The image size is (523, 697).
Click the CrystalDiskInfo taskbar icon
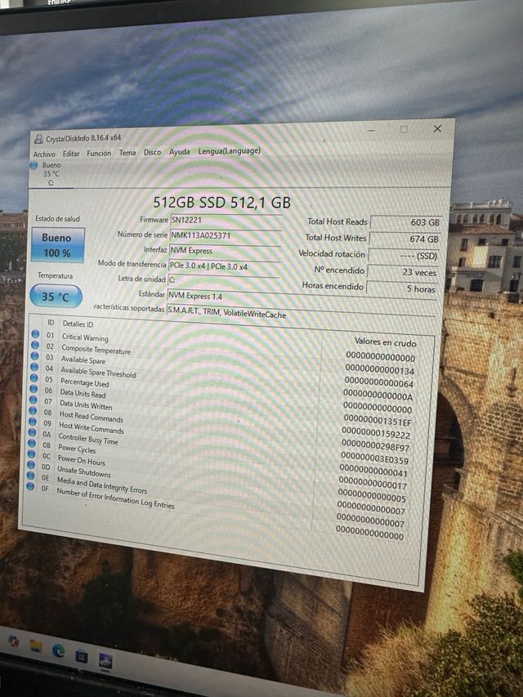pyautogui.click(x=105, y=660)
